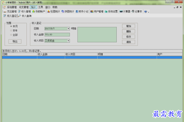Click the 清除 clear button
The image size is (184, 122).
click(x=128, y=42)
